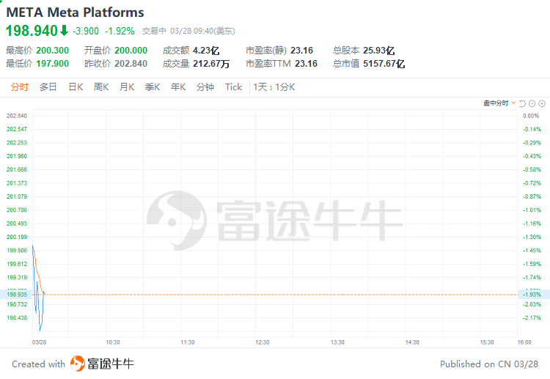
Task: Click the percent change -1.92%
Action: coord(120,32)
